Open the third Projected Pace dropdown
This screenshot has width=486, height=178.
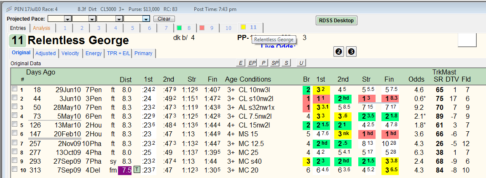click(x=119, y=19)
